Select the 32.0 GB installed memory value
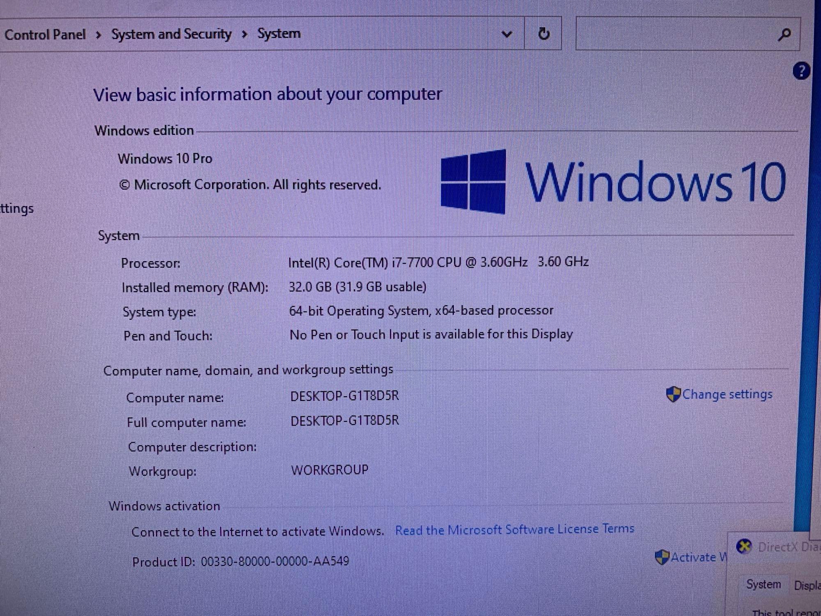The image size is (821, 616). click(x=357, y=287)
